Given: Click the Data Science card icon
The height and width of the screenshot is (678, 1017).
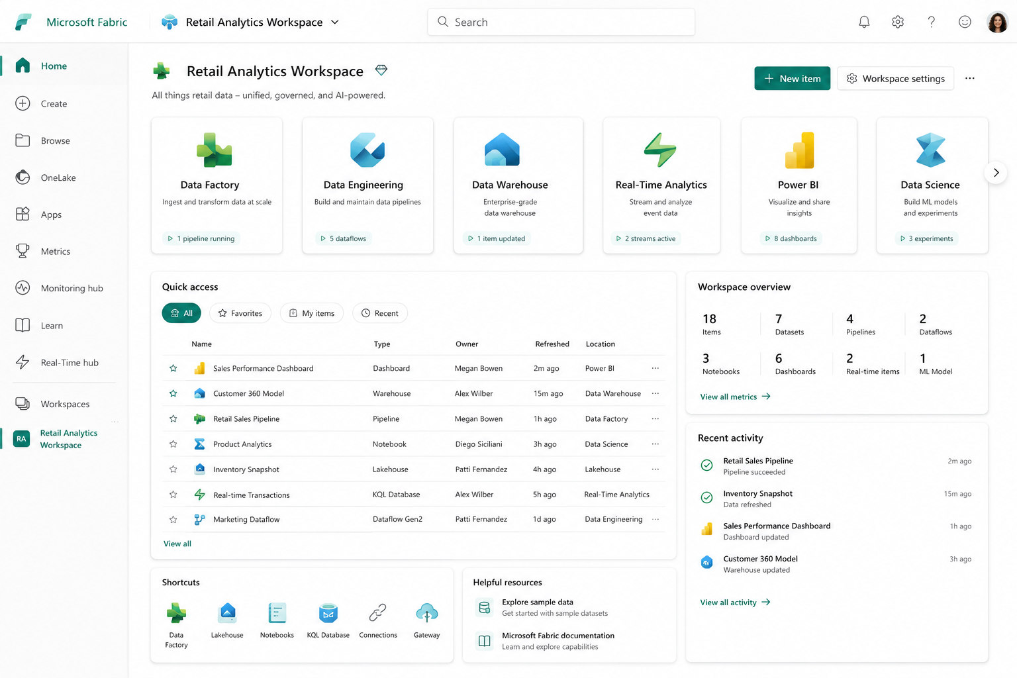Looking at the screenshot, I should 930,150.
